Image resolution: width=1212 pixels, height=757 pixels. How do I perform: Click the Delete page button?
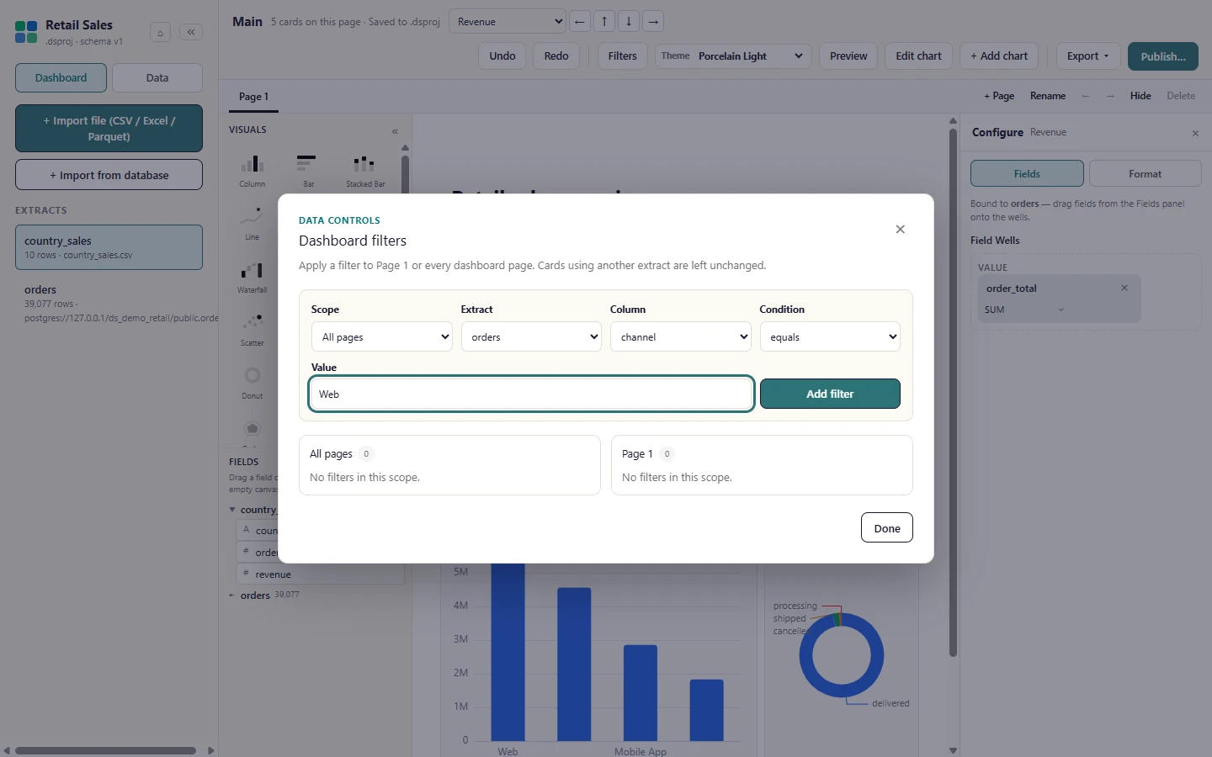tap(1180, 96)
